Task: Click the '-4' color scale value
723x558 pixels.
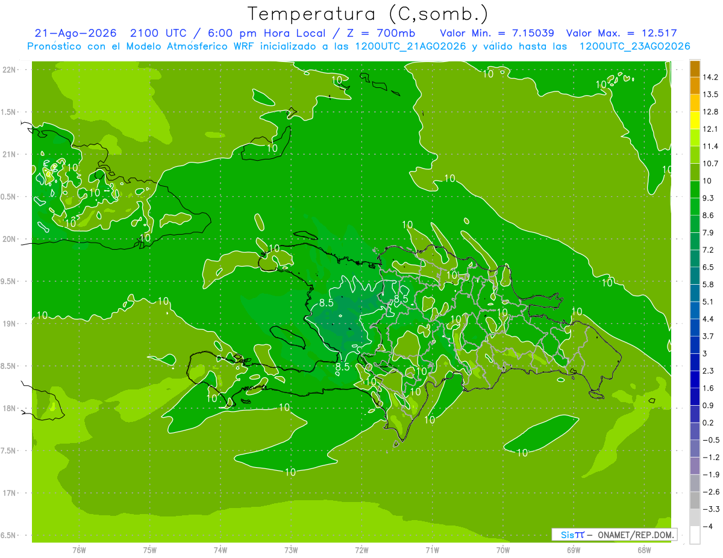Action: (x=708, y=527)
